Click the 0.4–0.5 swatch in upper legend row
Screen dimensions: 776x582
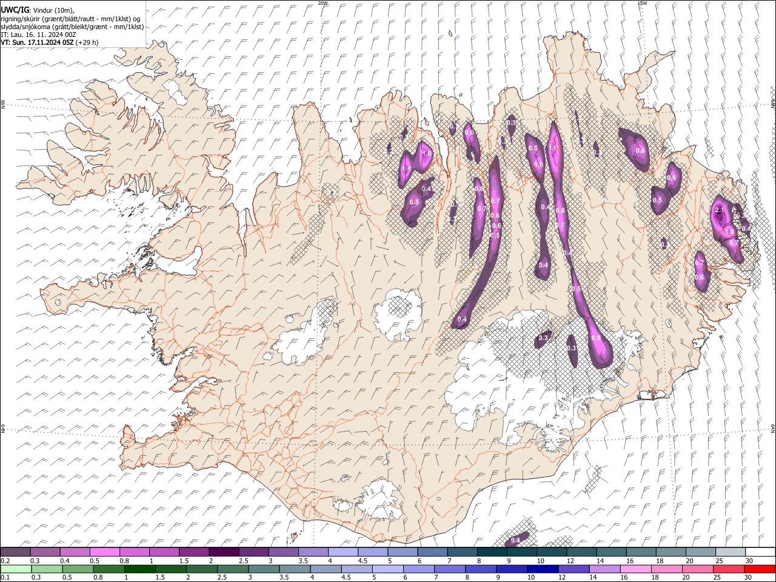point(75,552)
